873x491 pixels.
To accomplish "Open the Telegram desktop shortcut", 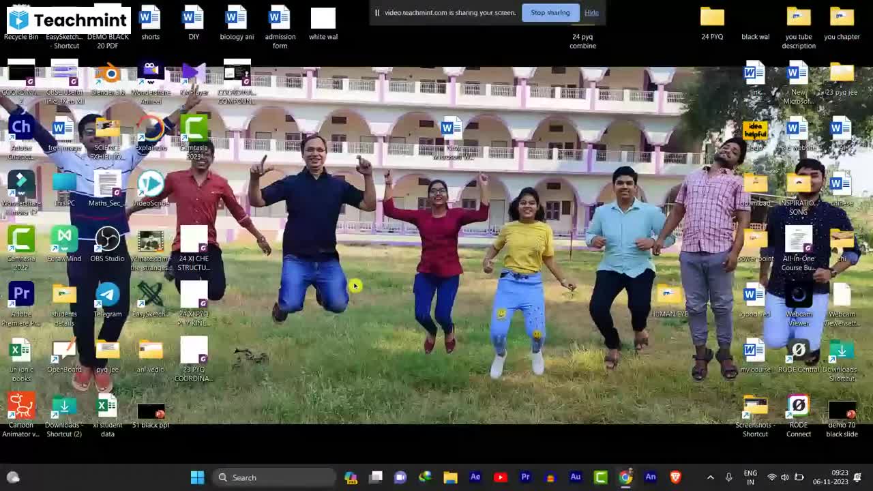I will [x=107, y=296].
